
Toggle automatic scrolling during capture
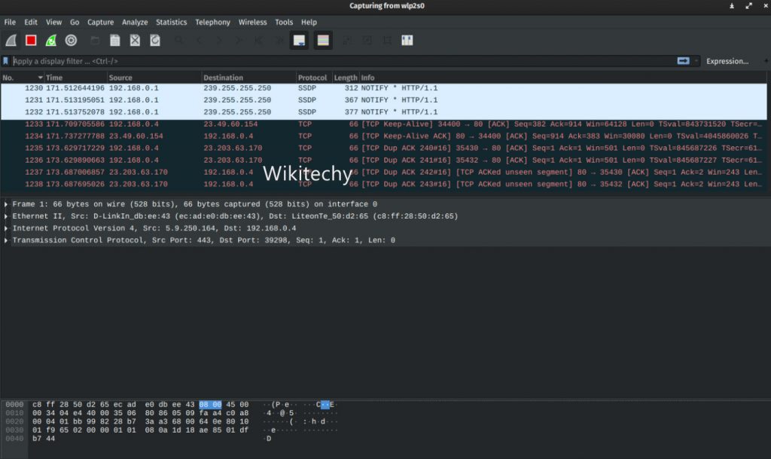(299, 40)
